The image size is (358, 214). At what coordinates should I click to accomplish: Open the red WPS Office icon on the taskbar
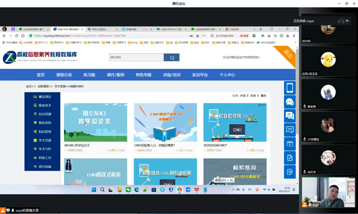(196, 189)
